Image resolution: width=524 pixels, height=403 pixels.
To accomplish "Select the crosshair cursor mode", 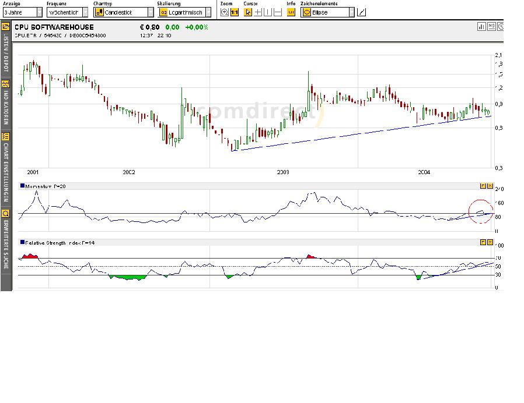I will click(x=258, y=12).
